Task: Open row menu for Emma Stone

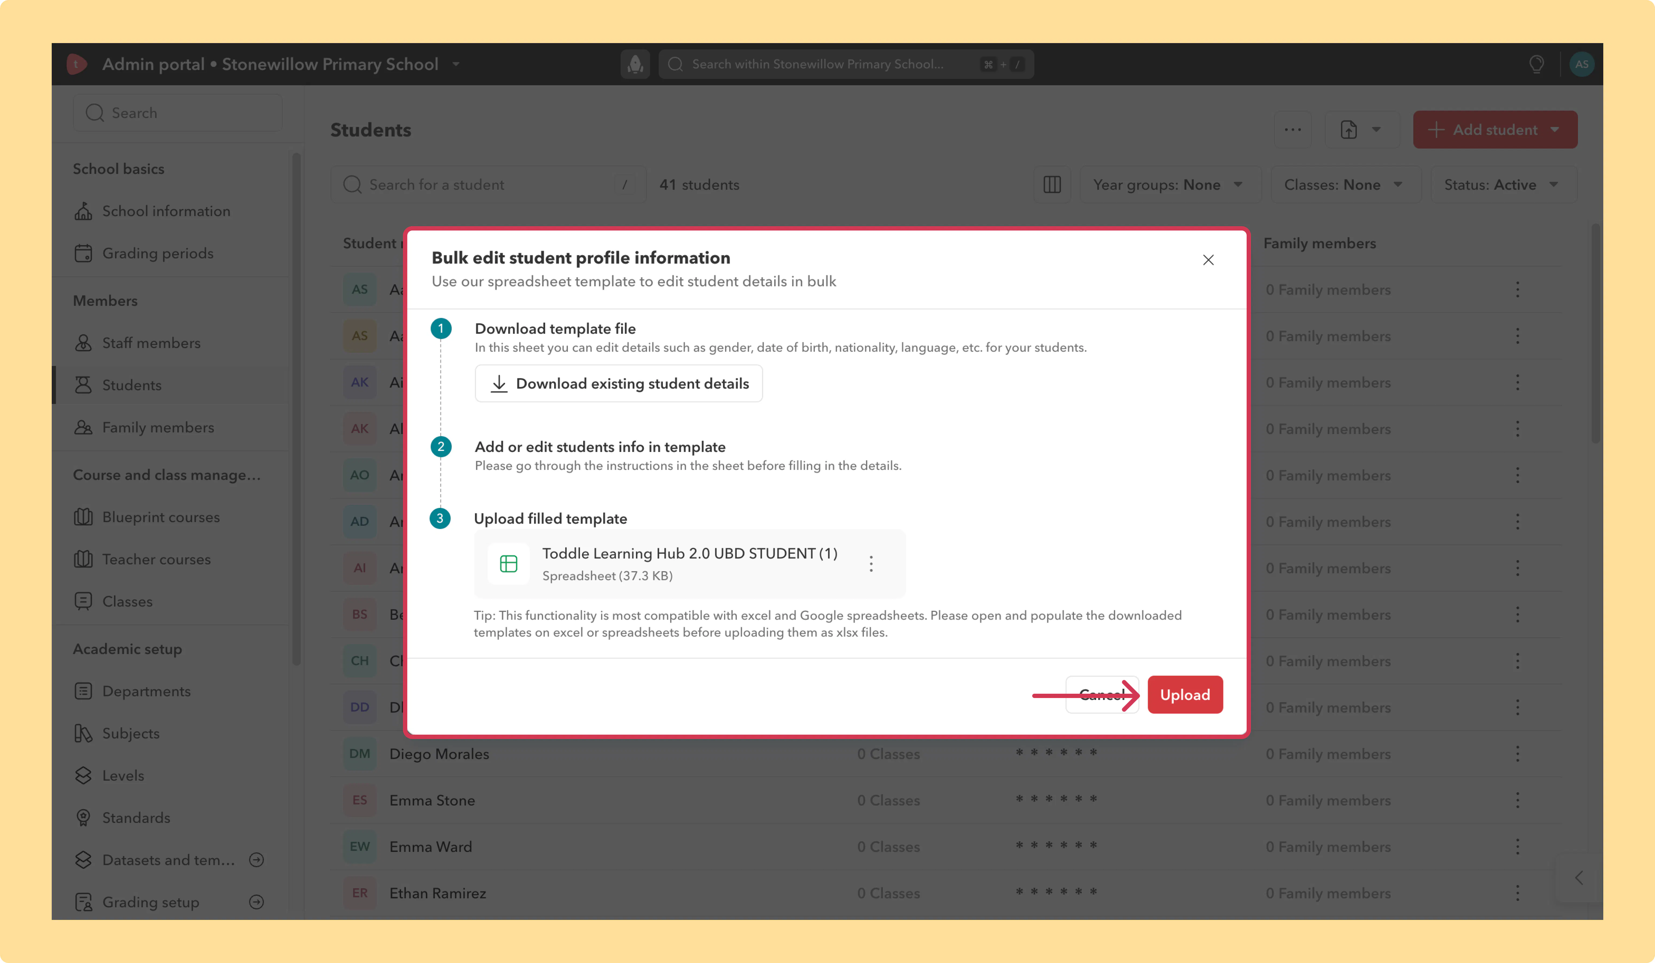Action: 1517,800
